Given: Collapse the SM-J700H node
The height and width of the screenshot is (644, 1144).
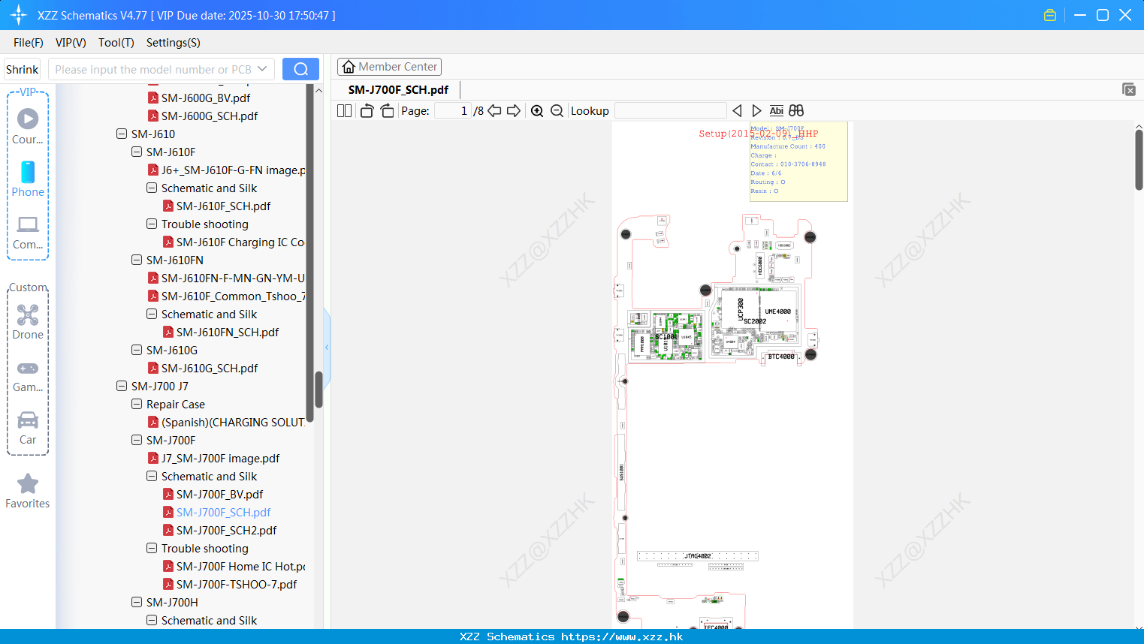Looking at the screenshot, I should pyautogui.click(x=137, y=603).
